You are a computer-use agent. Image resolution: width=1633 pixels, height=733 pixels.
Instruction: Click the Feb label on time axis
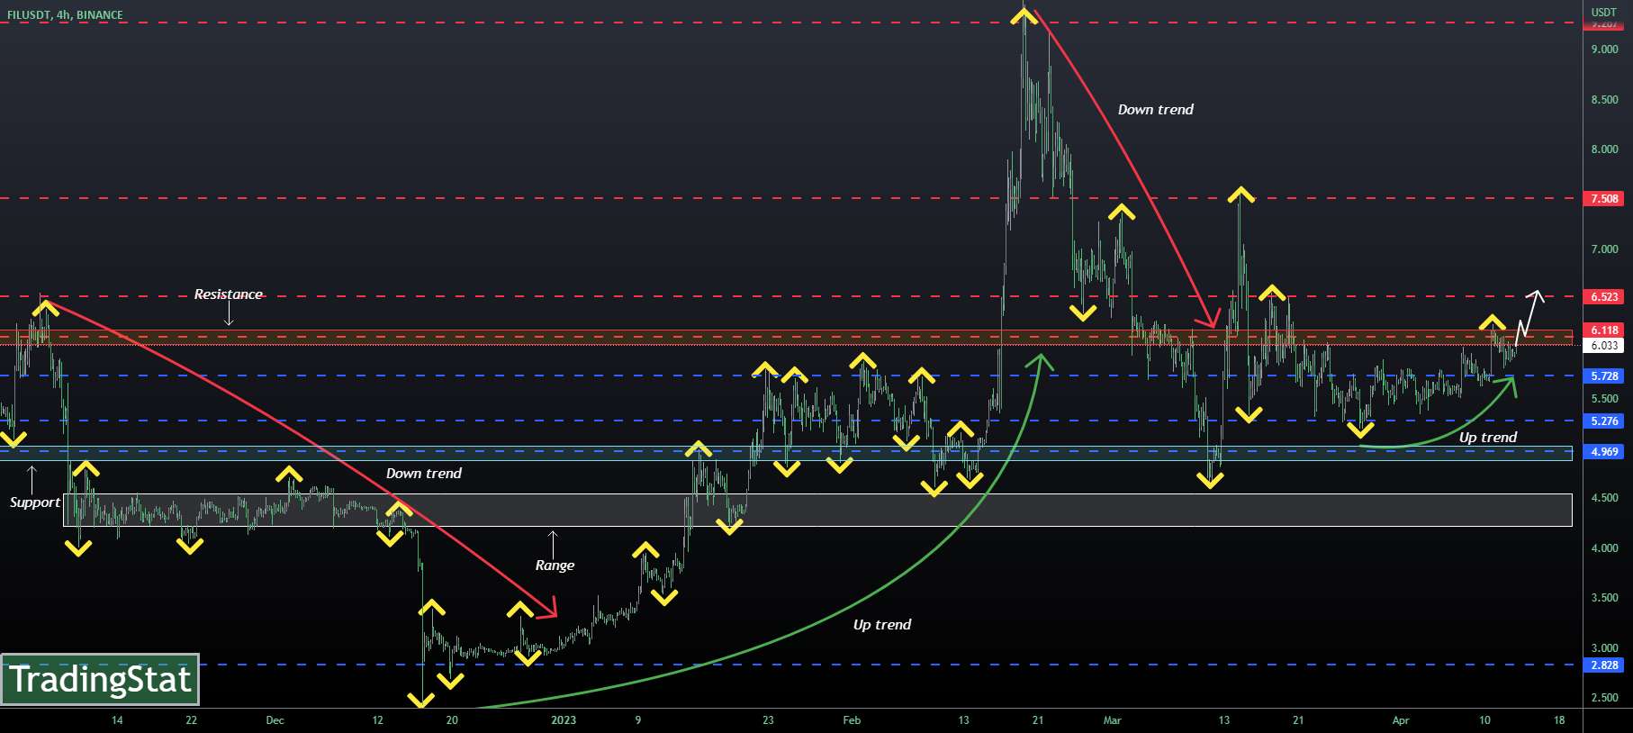coord(852,719)
